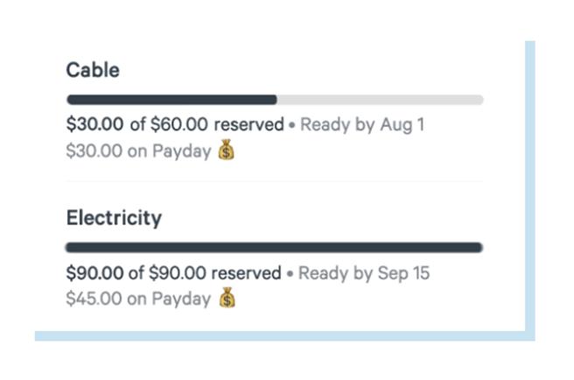Image resolution: width=574 pixels, height=380 pixels.
Task: Click the Cable progress bar filled portion
Action: pos(171,100)
